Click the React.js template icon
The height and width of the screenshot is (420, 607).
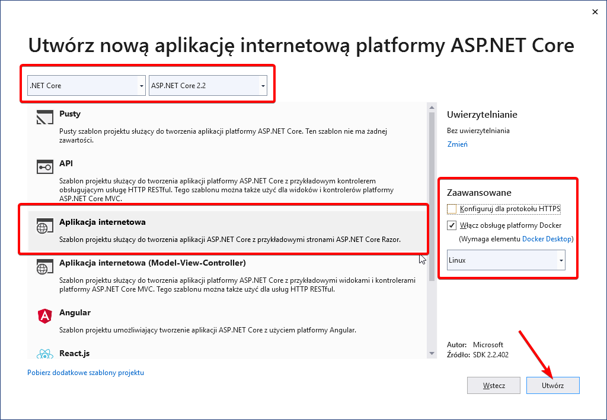point(45,355)
